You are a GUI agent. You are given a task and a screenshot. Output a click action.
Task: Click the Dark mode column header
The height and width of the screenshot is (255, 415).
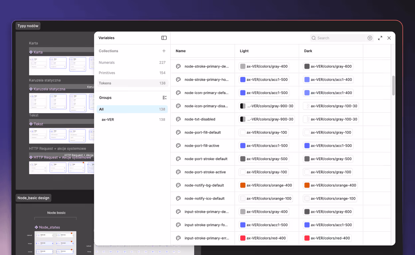(x=308, y=51)
